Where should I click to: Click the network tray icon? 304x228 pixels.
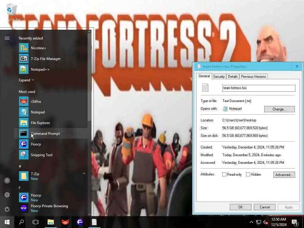(x=259, y=222)
